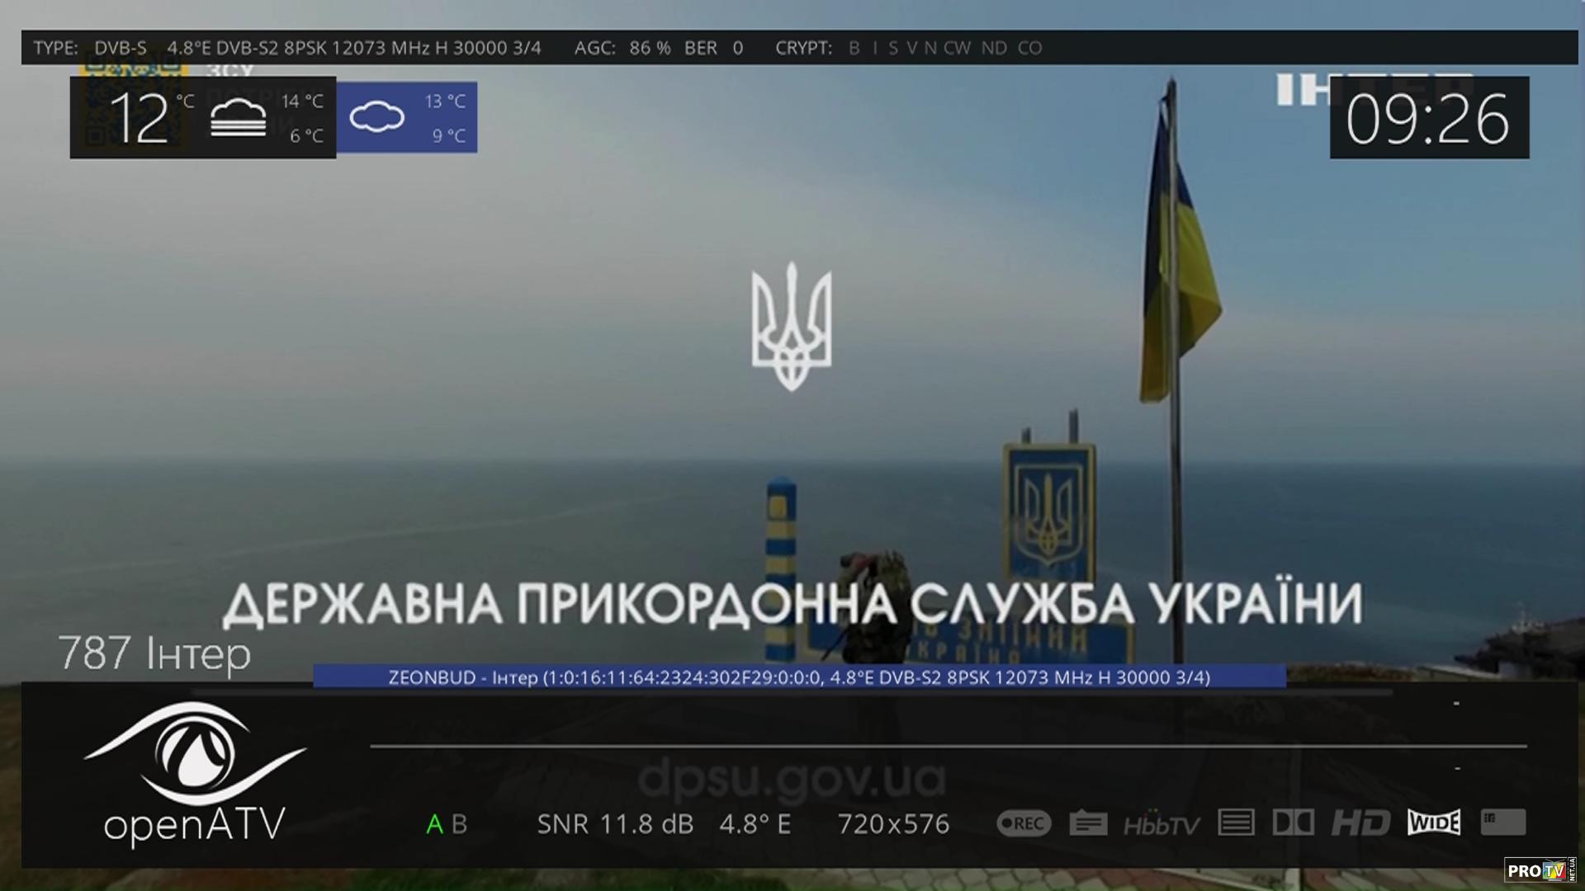The width and height of the screenshot is (1585, 891).
Task: Click the 09:26 clock display
Action: tap(1428, 118)
